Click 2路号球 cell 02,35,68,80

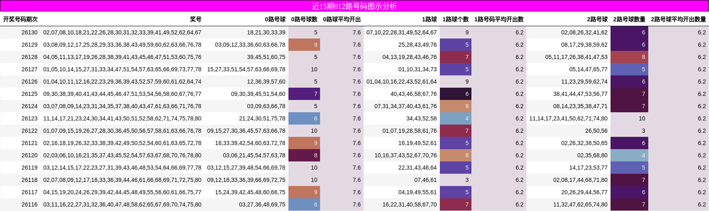(592, 155)
